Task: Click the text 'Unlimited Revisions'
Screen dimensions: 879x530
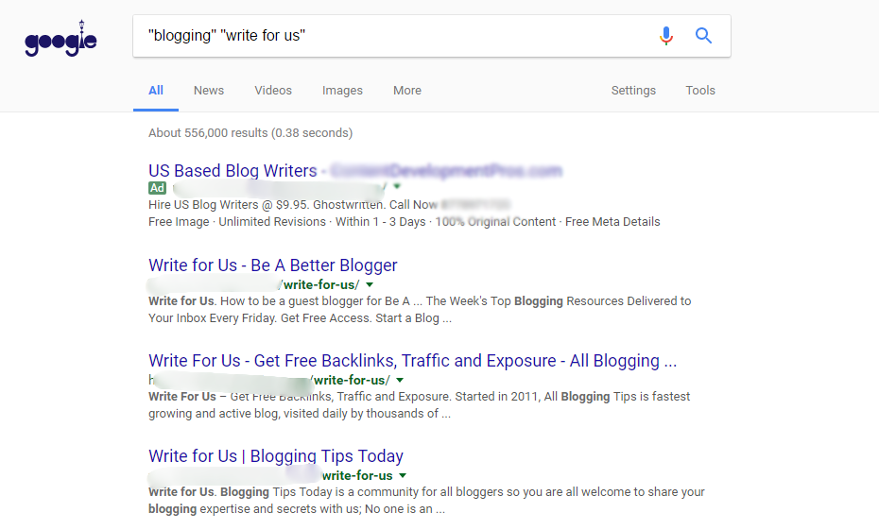Action: pyautogui.click(x=272, y=222)
